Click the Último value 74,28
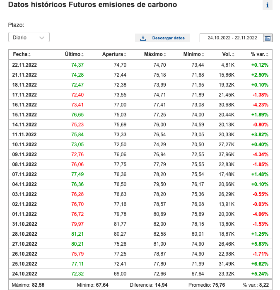Screen dimensions: 280x290 [x=77, y=75]
